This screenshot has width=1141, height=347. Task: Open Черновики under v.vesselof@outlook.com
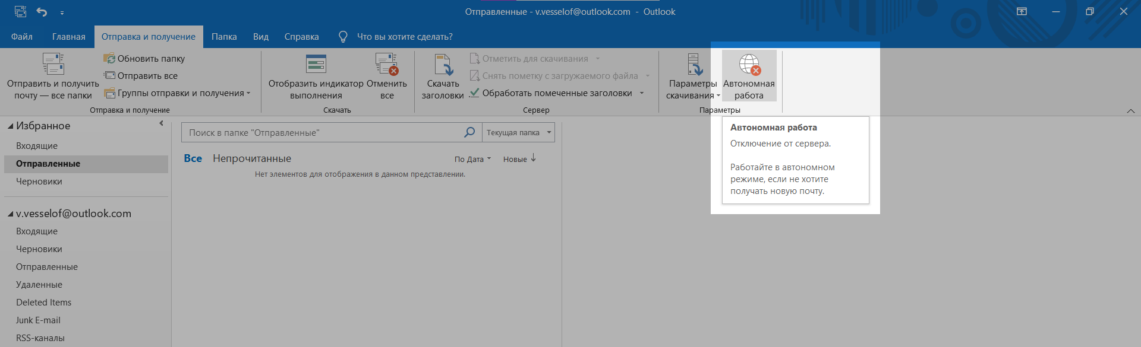[39, 249]
